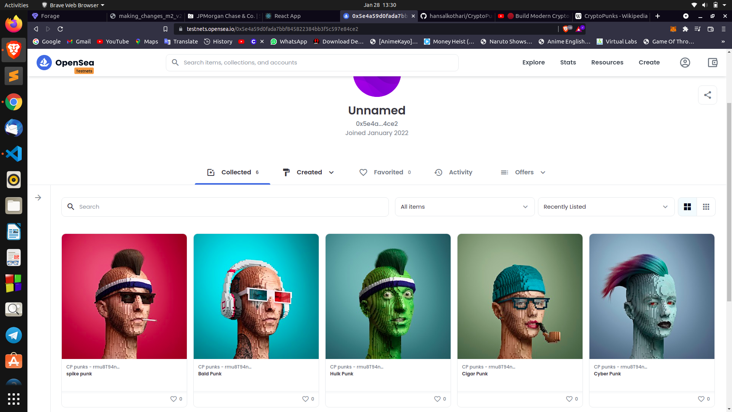Click the Brave Shields lion icon
Viewport: 732px width, 412px height.
coord(565,29)
